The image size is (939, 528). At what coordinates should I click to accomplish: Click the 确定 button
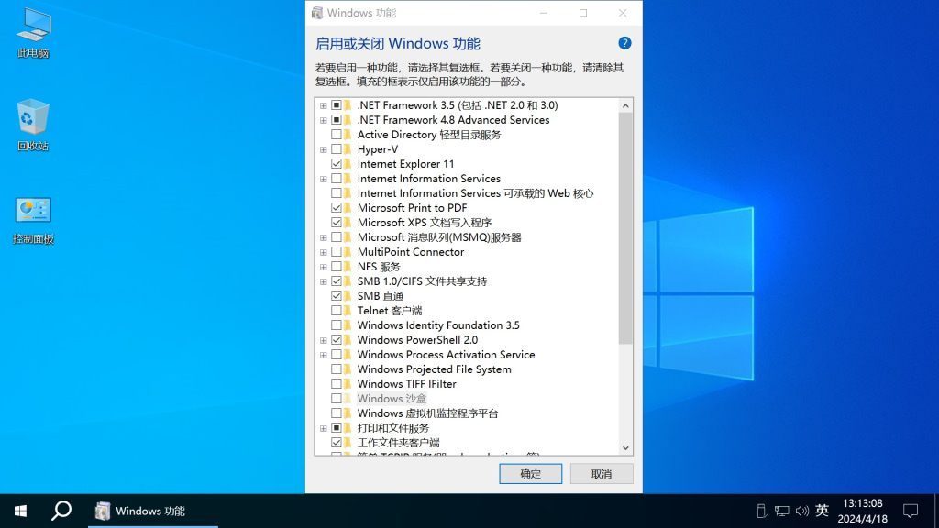coord(530,473)
